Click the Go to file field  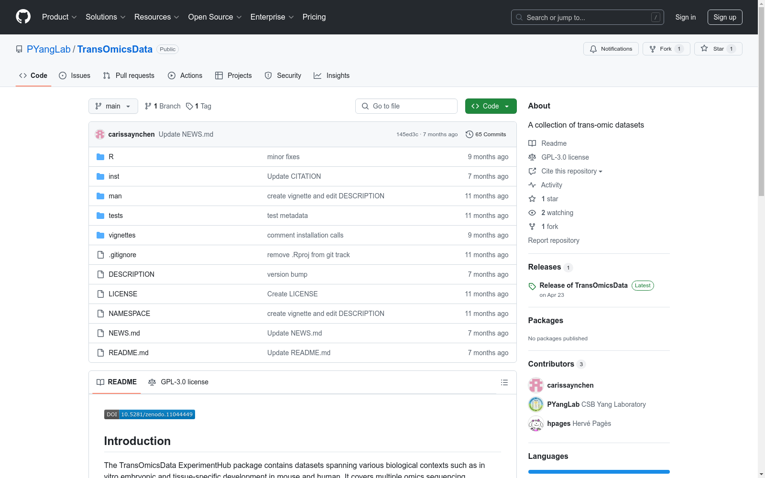pos(406,106)
